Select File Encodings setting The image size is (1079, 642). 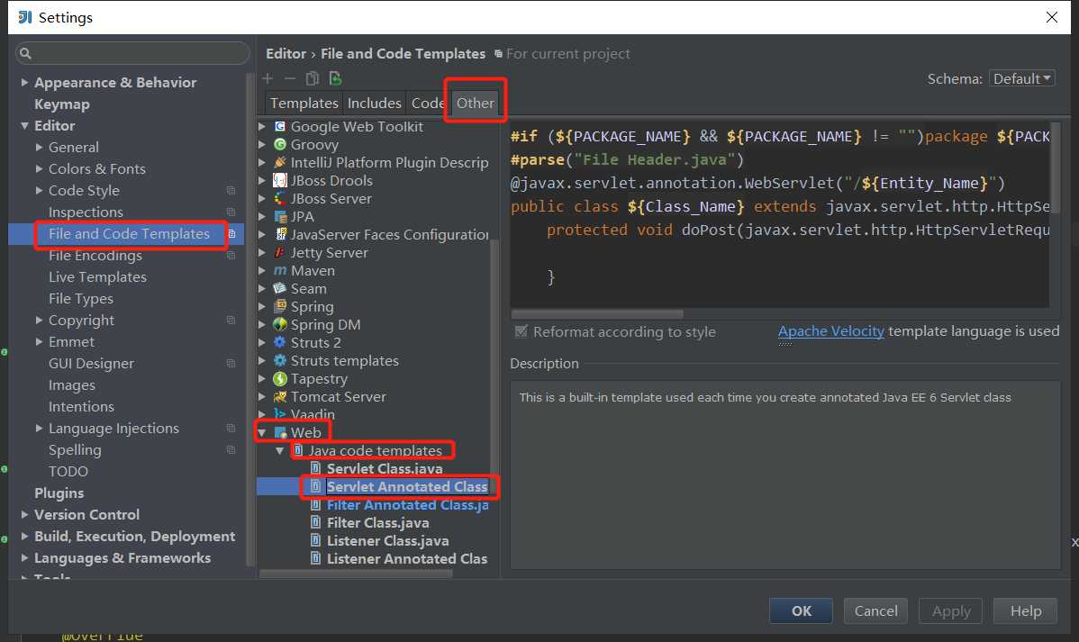coord(95,256)
